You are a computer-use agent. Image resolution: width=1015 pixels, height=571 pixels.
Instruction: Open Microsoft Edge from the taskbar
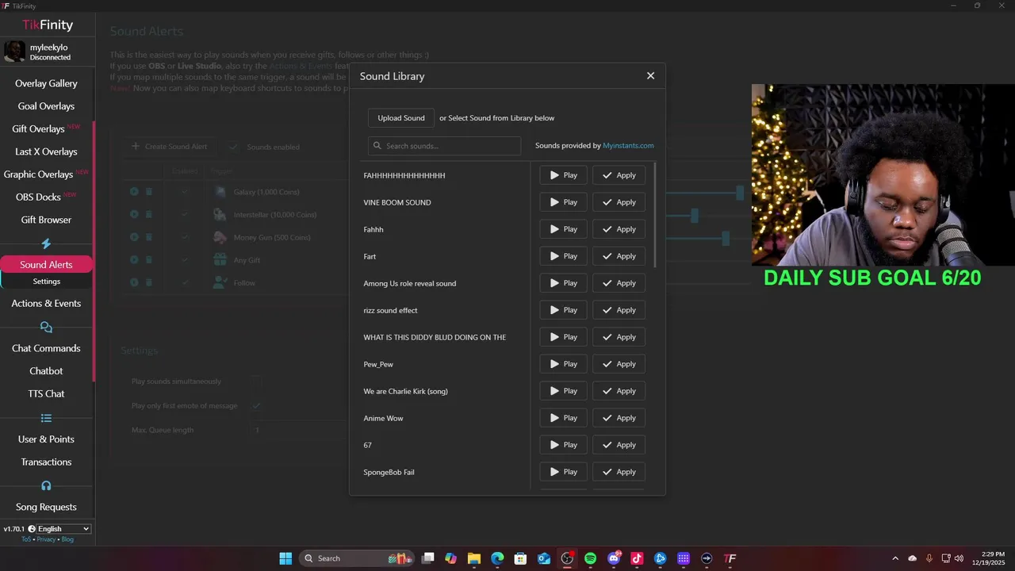[497, 558]
